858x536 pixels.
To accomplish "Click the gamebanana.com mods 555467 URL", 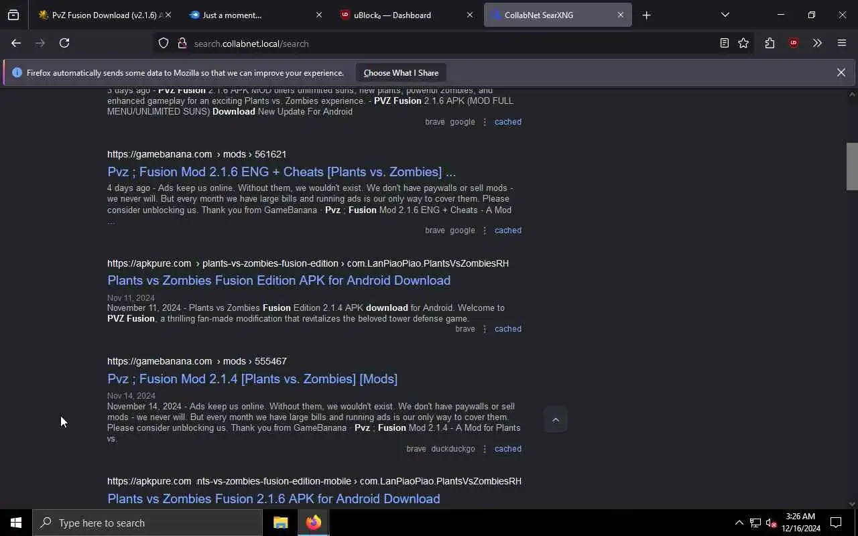I will tap(196, 361).
